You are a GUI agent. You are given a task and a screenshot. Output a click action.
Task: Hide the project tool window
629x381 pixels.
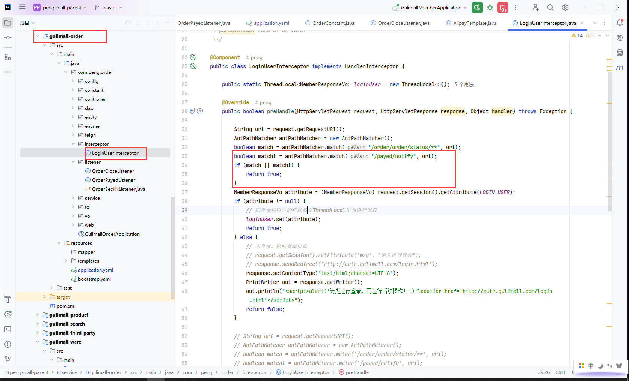167,23
